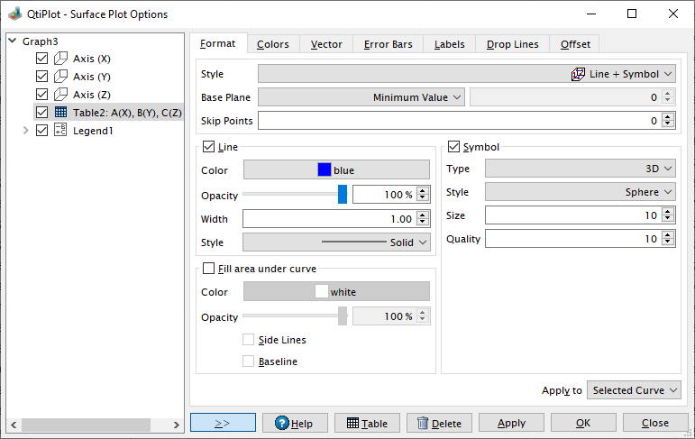Click the Help question mark icon
This screenshot has width=695, height=439.
[282, 423]
